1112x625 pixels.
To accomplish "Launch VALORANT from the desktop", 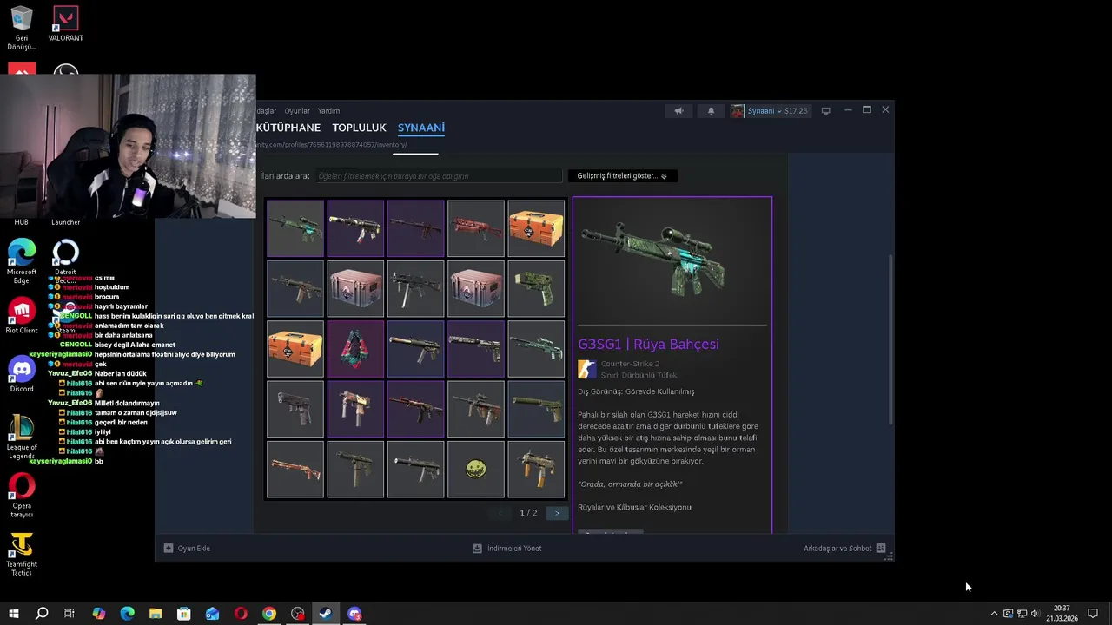I will 65,24.
